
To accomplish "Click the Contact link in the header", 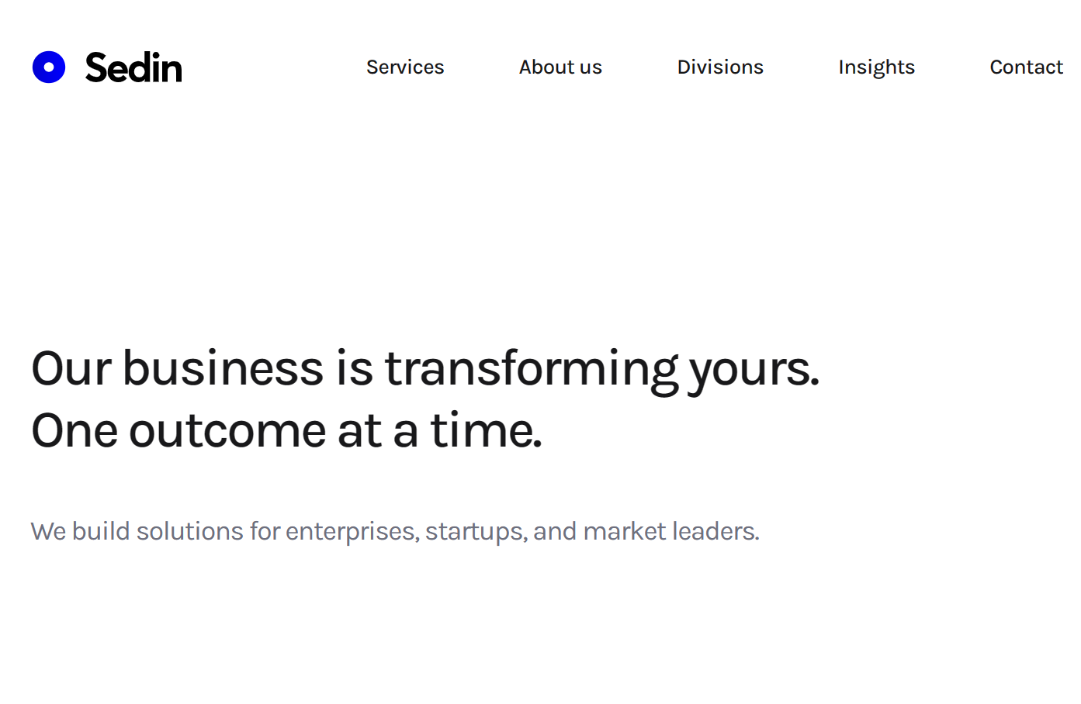I will pos(1026,67).
